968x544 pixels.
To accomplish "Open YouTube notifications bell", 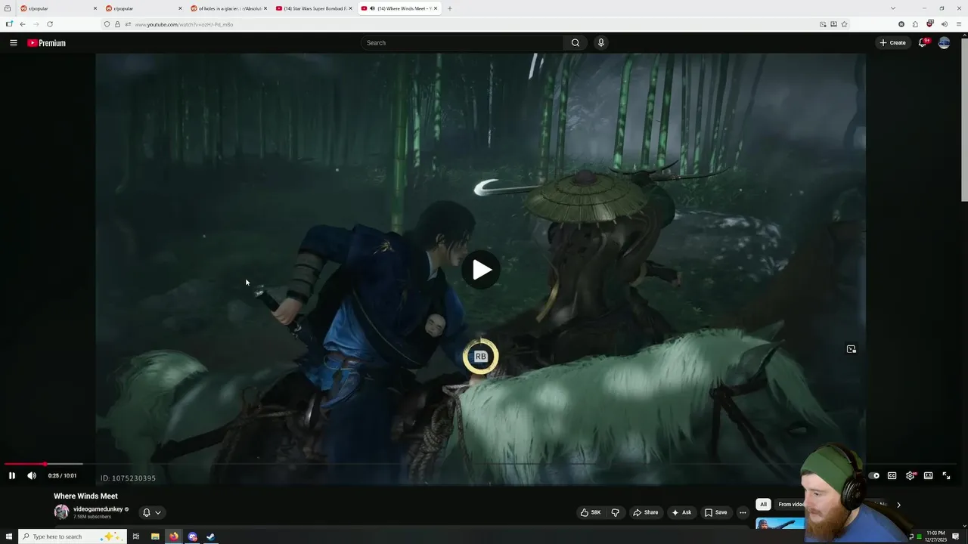I will (x=923, y=43).
